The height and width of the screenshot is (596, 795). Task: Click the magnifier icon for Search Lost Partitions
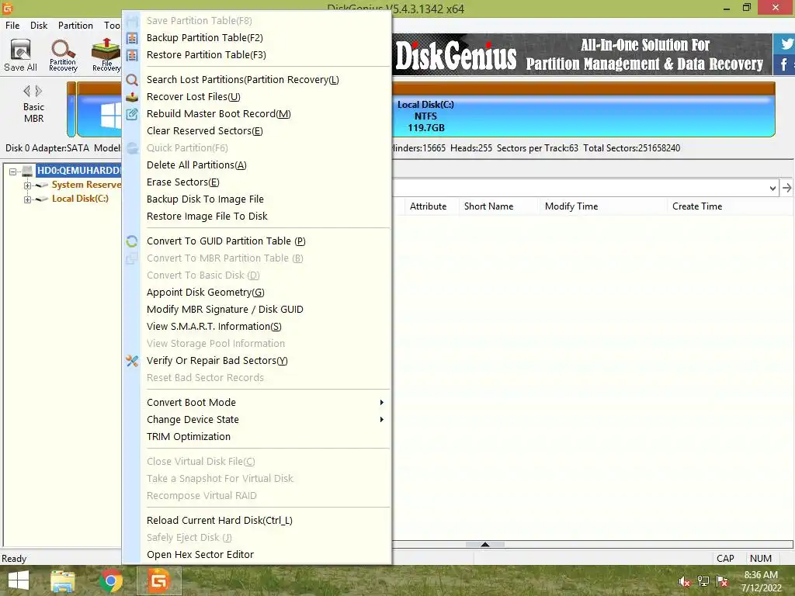tap(132, 80)
